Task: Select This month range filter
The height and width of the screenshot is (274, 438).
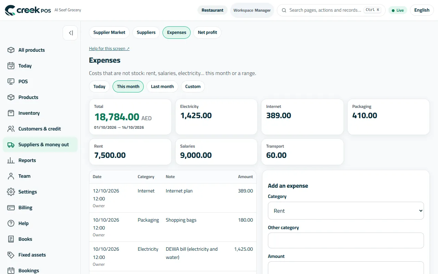Action: [x=128, y=87]
